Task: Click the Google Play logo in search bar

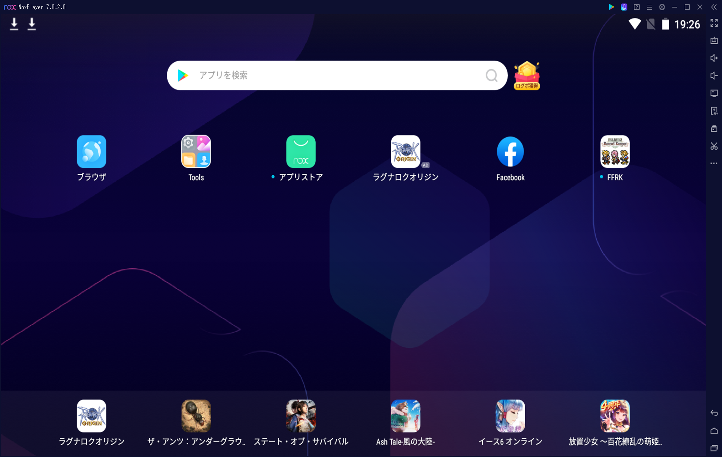Action: click(x=183, y=75)
